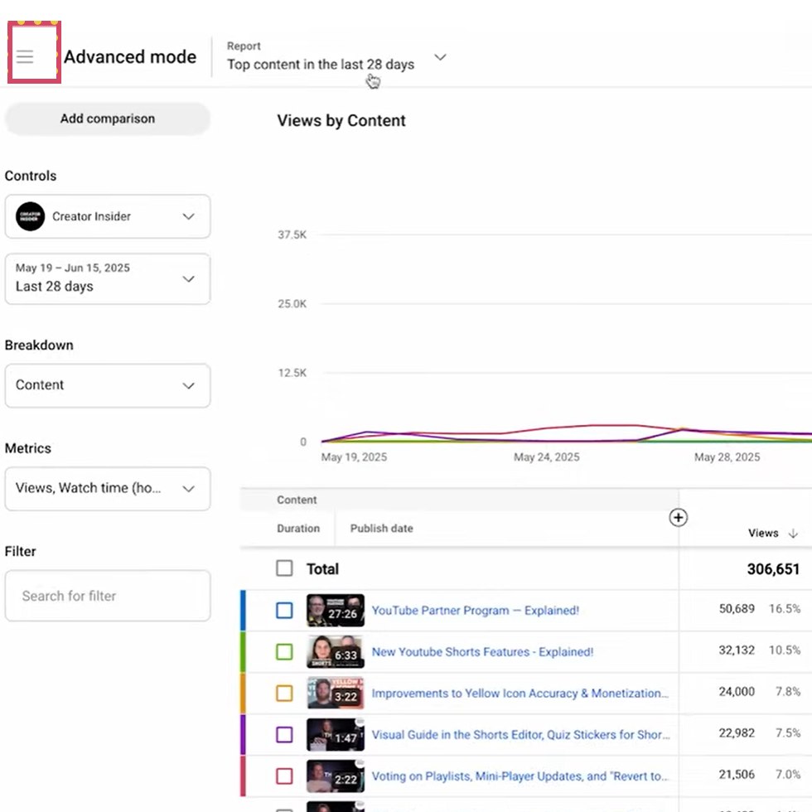This screenshot has height=812, width=812.
Task: Tick the New Youtube Shorts Features checkbox
Action: click(x=284, y=651)
